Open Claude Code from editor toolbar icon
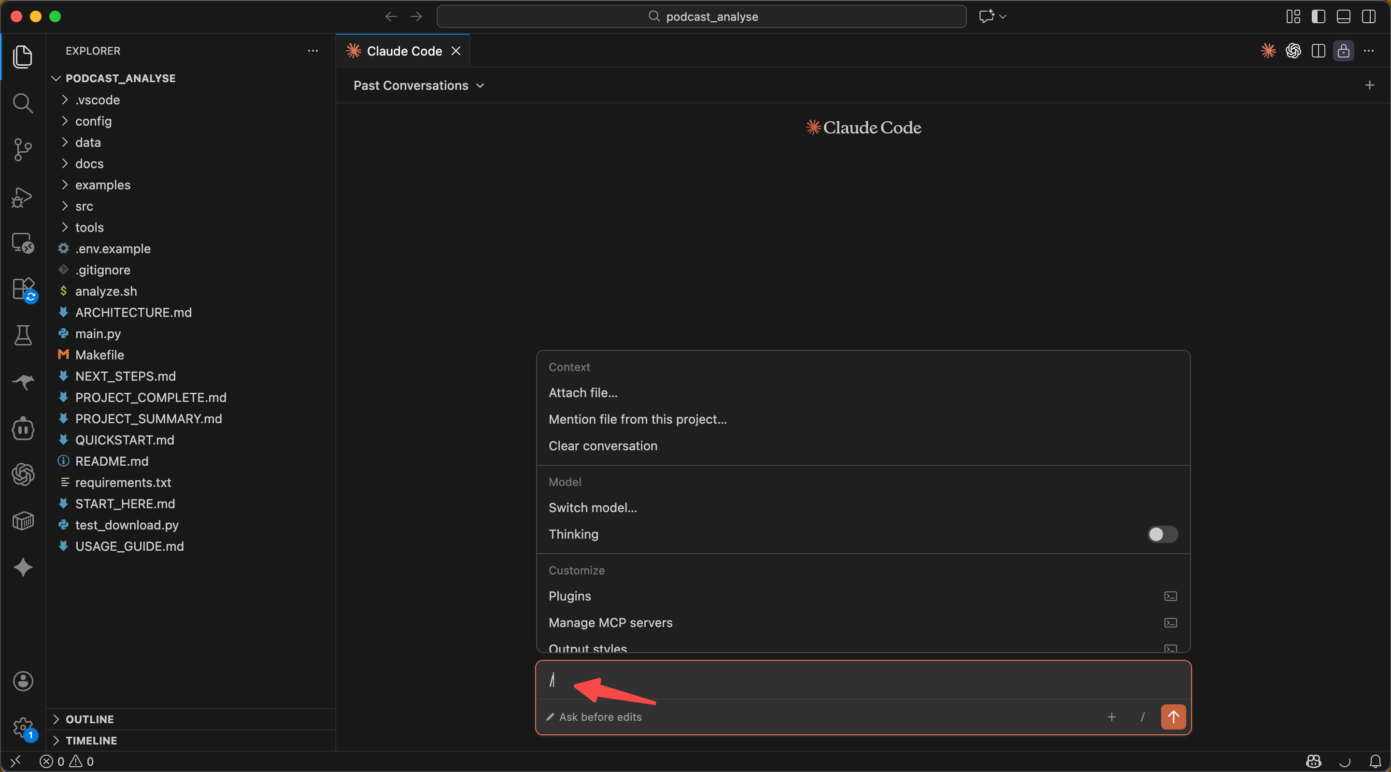This screenshot has width=1391, height=772. point(1268,51)
